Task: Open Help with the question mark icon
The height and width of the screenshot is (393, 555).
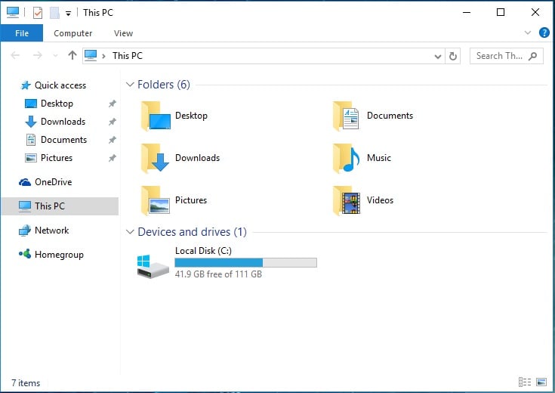Action: click(544, 32)
